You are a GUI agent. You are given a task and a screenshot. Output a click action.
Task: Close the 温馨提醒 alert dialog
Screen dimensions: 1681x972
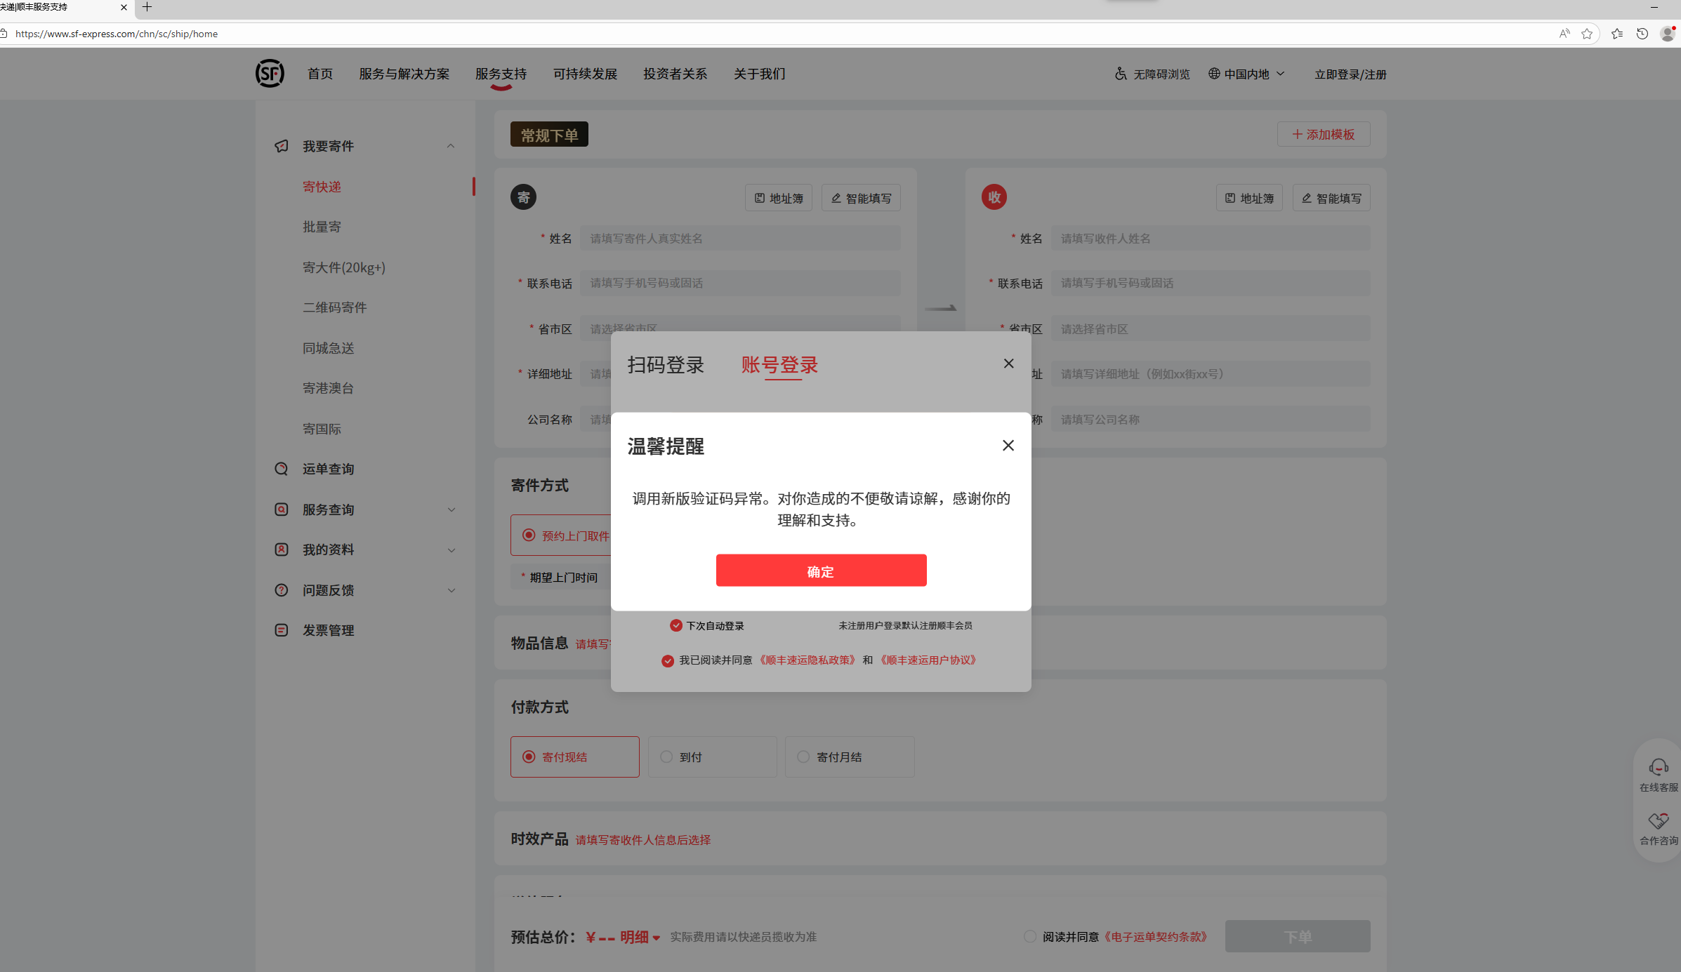[1008, 446]
